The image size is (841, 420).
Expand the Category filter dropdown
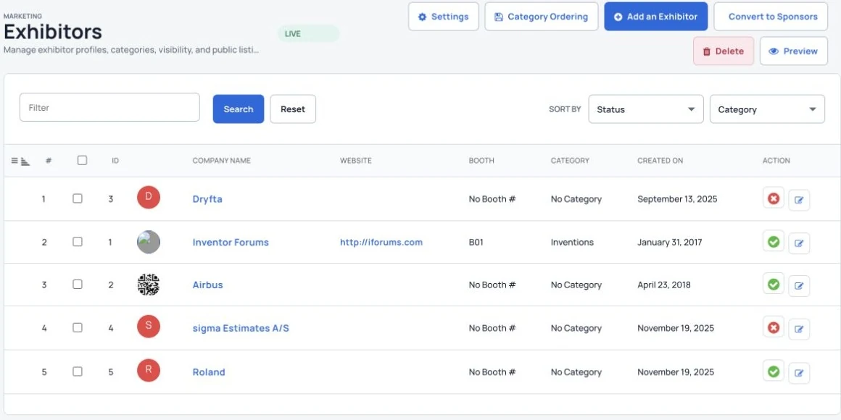click(767, 109)
